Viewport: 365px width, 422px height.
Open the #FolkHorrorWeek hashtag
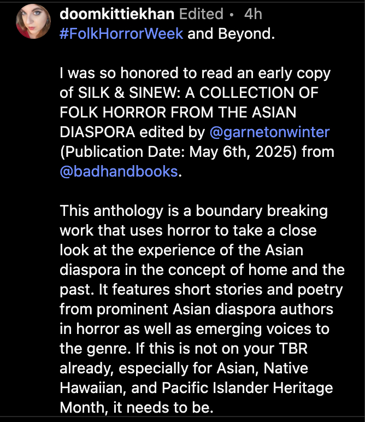pyautogui.click(x=122, y=33)
